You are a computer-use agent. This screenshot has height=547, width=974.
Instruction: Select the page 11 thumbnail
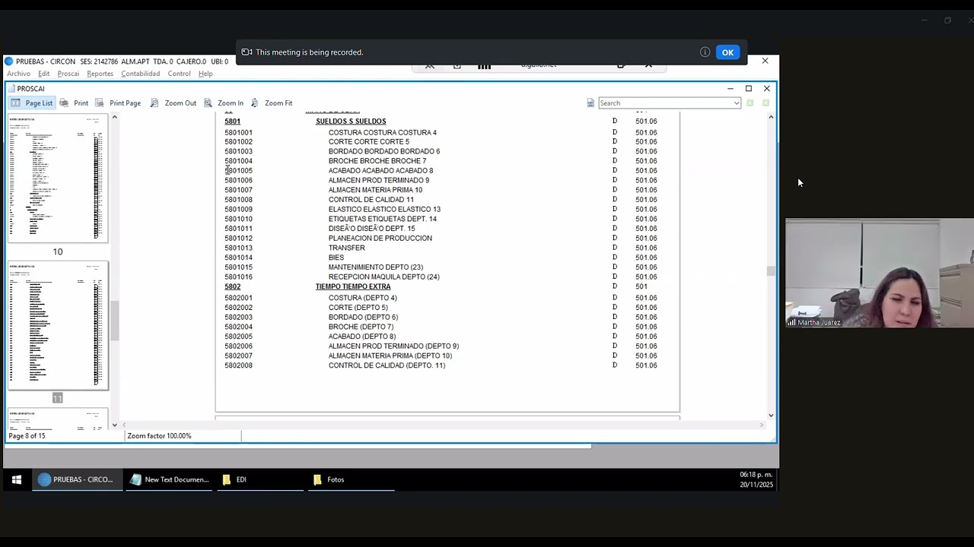pyautogui.click(x=58, y=325)
